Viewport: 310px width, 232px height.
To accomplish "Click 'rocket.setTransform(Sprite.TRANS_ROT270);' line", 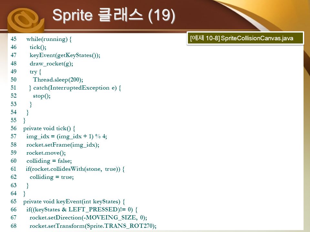I will coord(93,226).
